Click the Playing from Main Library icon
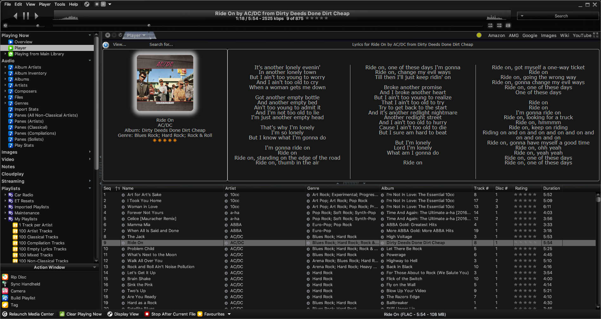Image resolution: width=601 pixels, height=319 pixels. click(x=11, y=54)
